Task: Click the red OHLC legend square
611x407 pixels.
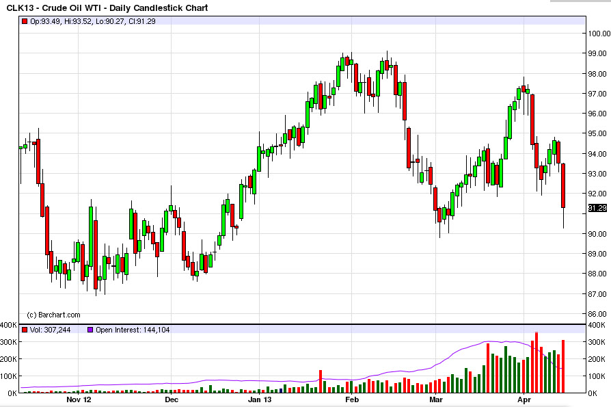Action: point(25,21)
